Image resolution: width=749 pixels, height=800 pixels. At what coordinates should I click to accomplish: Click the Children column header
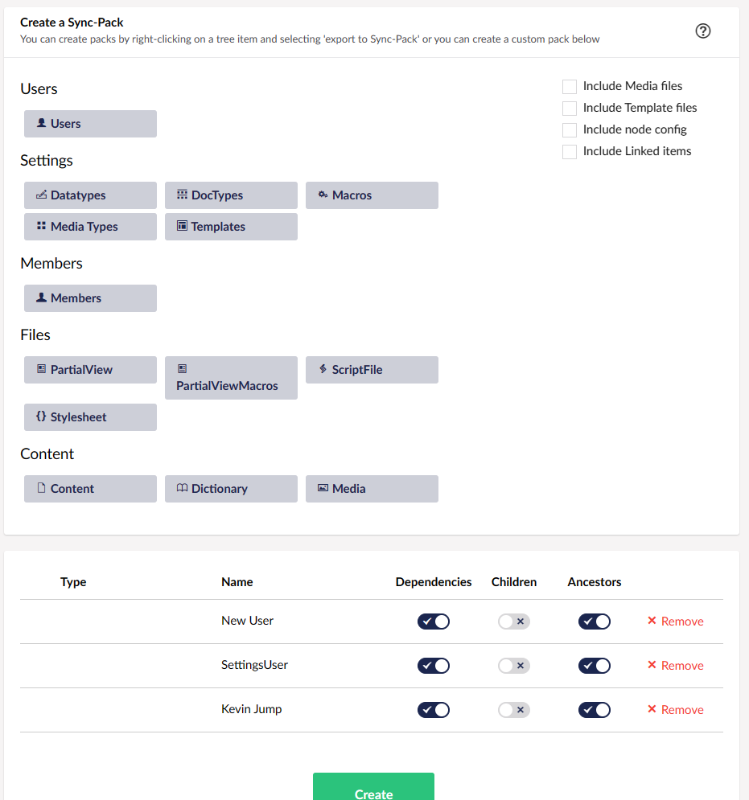513,582
